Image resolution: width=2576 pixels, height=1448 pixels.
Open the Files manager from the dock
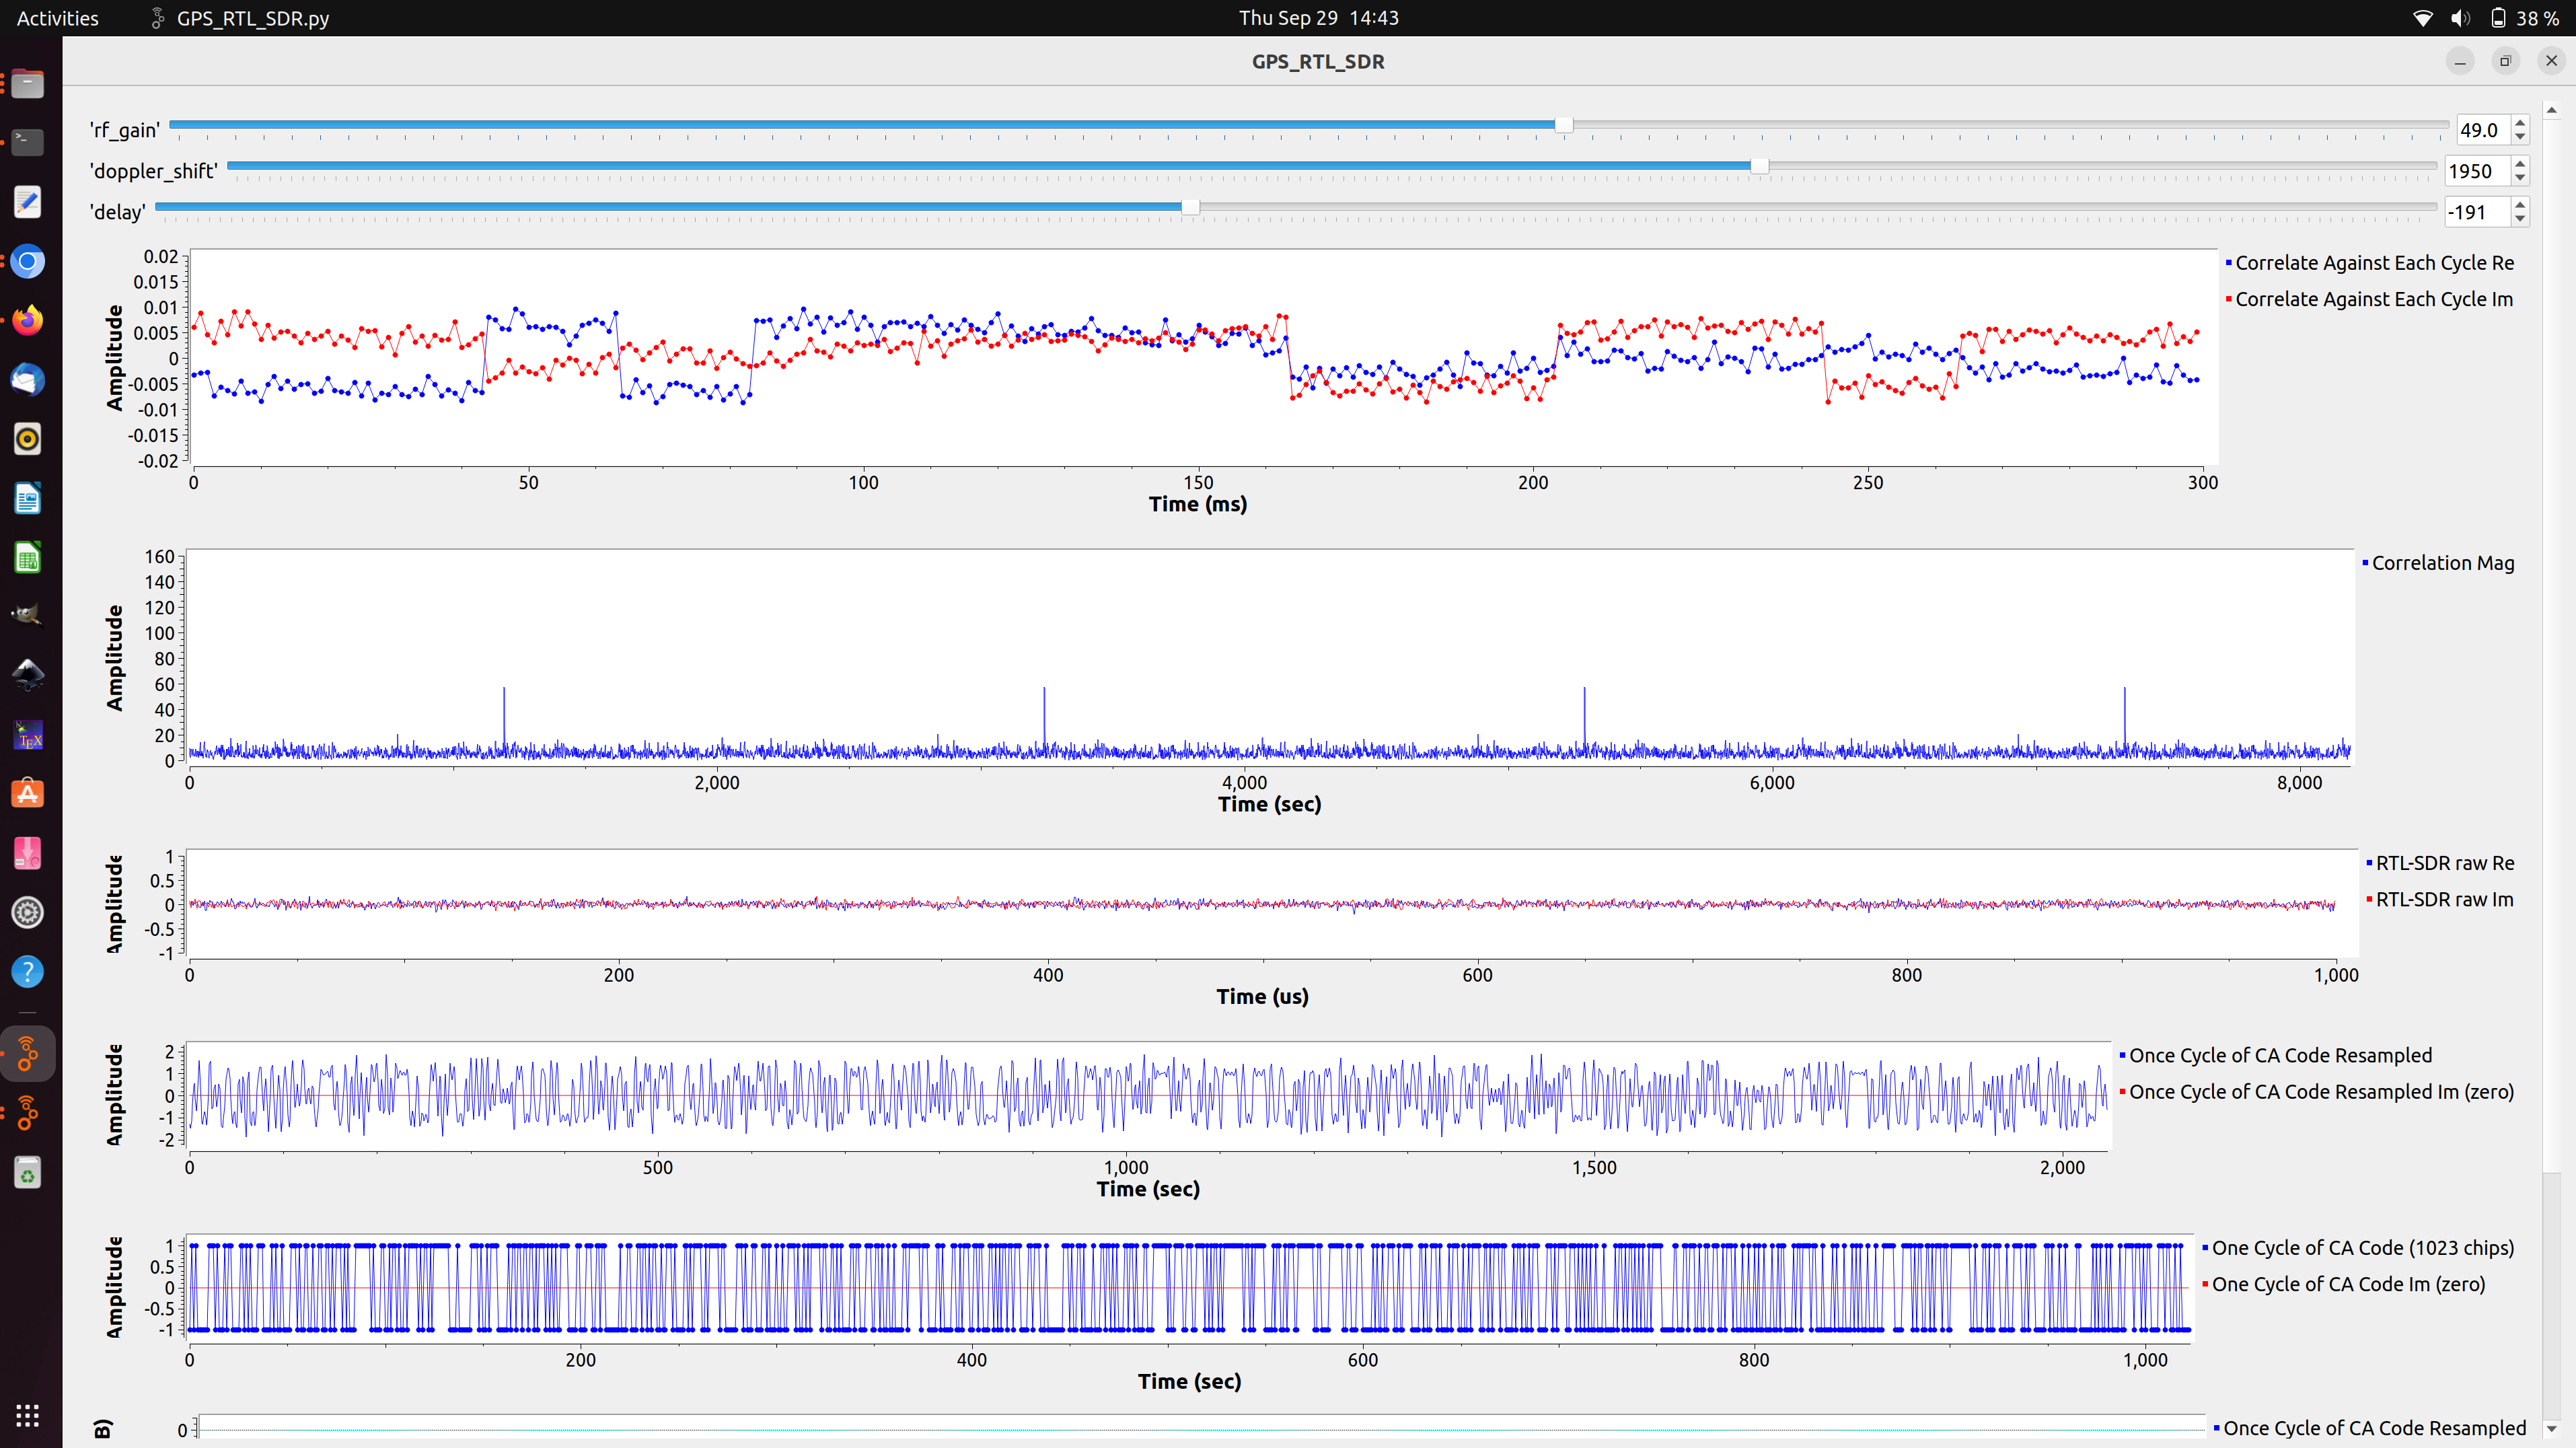[28, 83]
